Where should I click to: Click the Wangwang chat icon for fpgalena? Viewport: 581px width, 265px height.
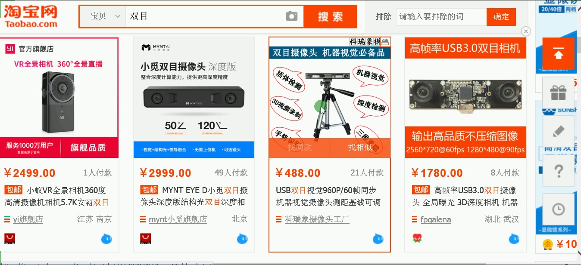514,238
